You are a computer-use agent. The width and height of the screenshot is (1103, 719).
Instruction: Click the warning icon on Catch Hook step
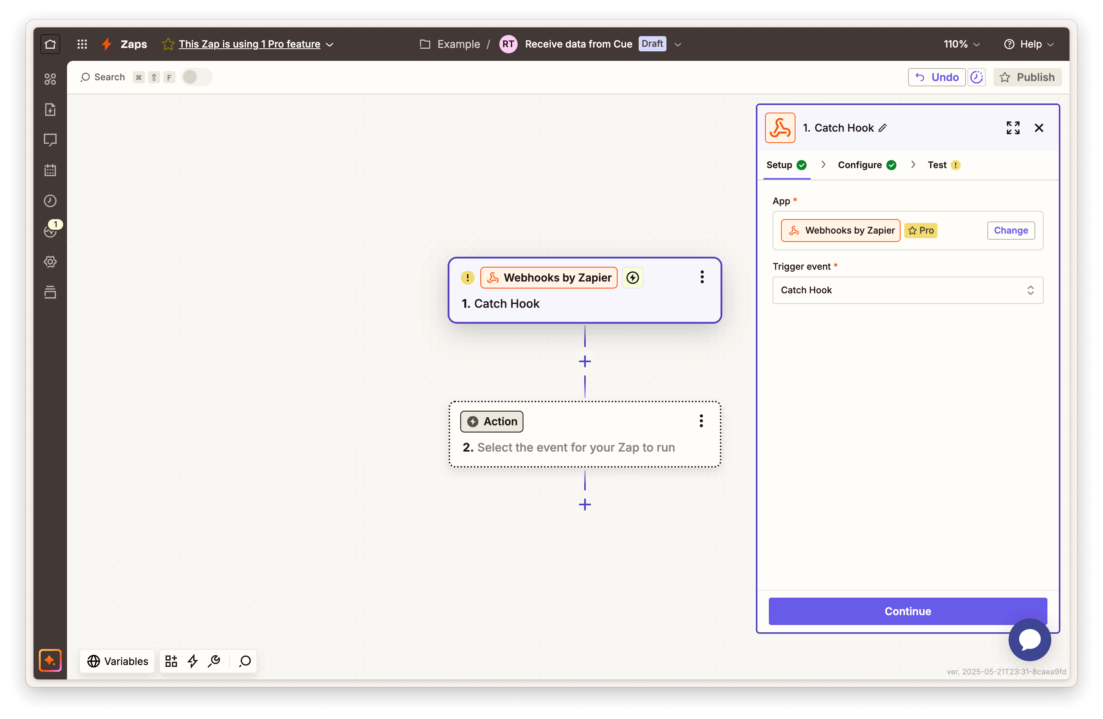coord(467,277)
